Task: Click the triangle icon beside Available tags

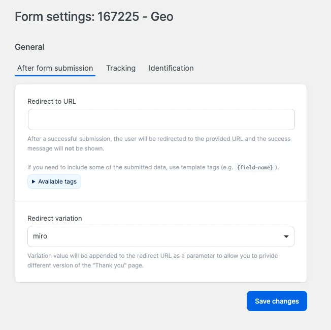Action: coord(34,182)
